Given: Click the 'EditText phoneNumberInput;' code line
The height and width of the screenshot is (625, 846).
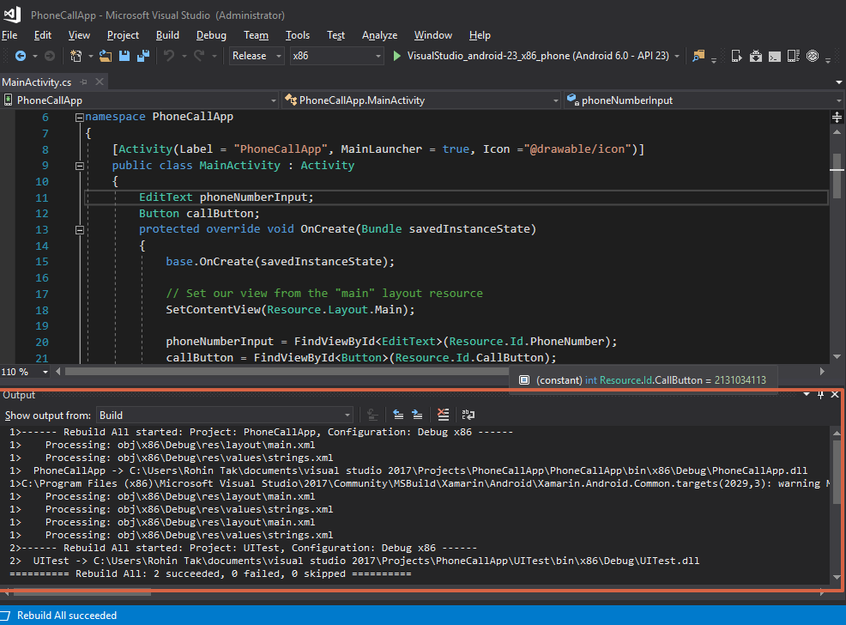Looking at the screenshot, I should [226, 197].
